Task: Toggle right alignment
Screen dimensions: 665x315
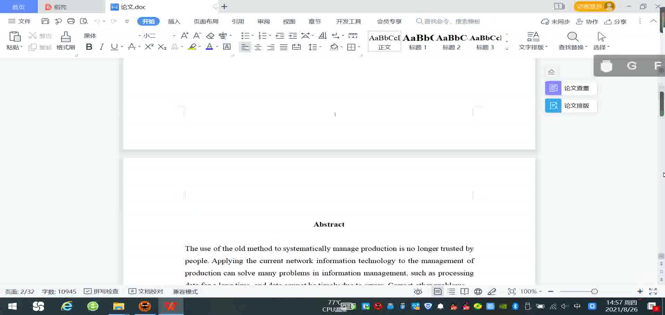Action: tap(271, 47)
